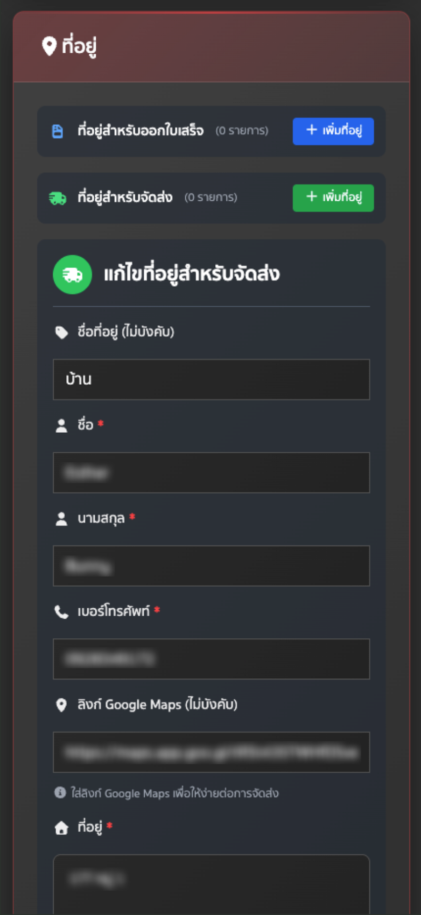Click the Google Maps link input field
This screenshot has height=915, width=421.
pos(211,752)
